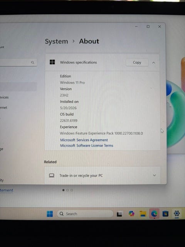
Task: Open Microsoft Store from the taskbar
Action: click(x=165, y=214)
